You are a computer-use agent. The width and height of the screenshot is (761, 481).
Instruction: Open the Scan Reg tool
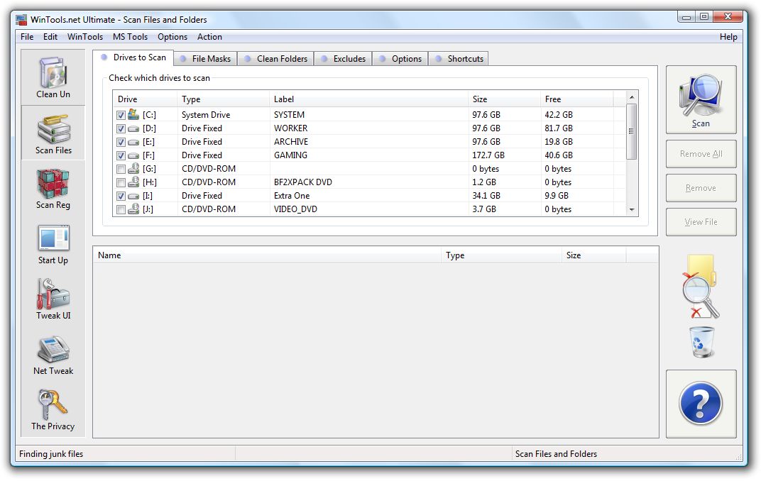[53, 189]
